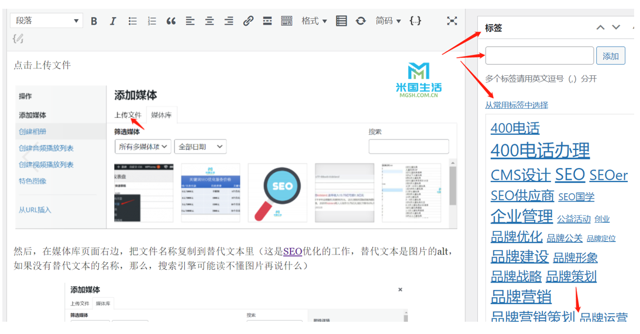Choose the 品牌战略 tag
The height and width of the screenshot is (334, 640).
[x=517, y=277]
